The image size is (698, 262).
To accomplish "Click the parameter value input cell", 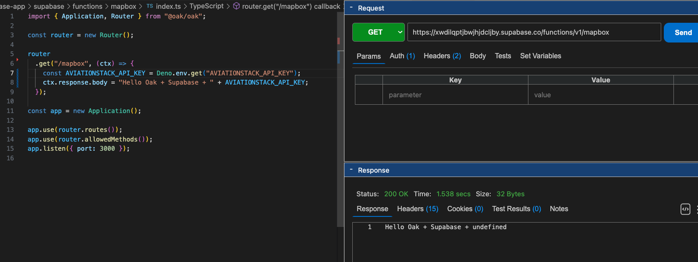I will [x=601, y=95].
